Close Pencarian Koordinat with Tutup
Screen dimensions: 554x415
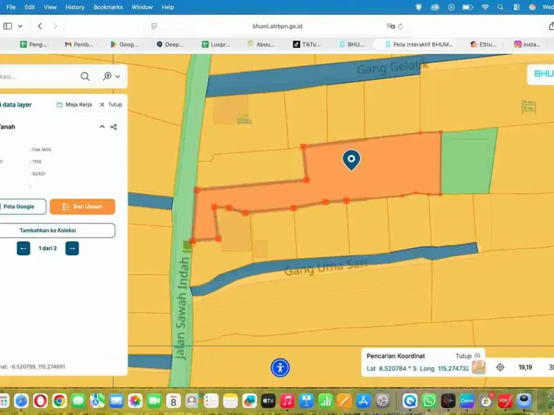(x=467, y=356)
